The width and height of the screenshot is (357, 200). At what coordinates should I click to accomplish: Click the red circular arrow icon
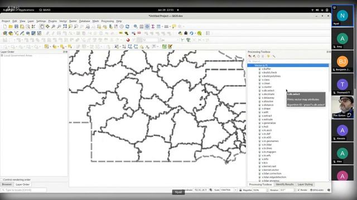pos(128,40)
